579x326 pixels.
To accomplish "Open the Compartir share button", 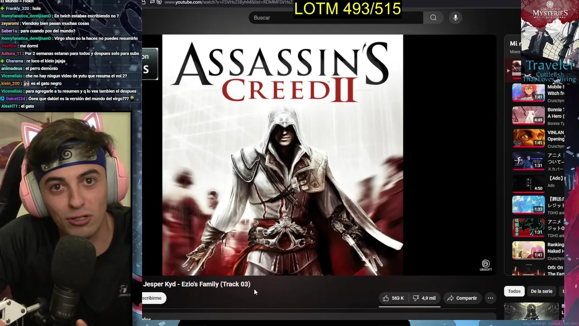I will point(462,298).
